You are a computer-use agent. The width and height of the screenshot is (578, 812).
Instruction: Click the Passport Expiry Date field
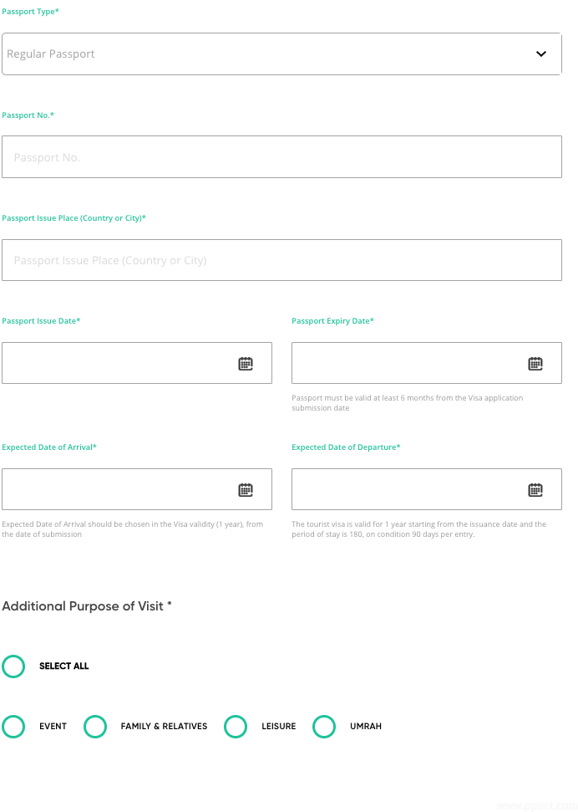click(407, 364)
